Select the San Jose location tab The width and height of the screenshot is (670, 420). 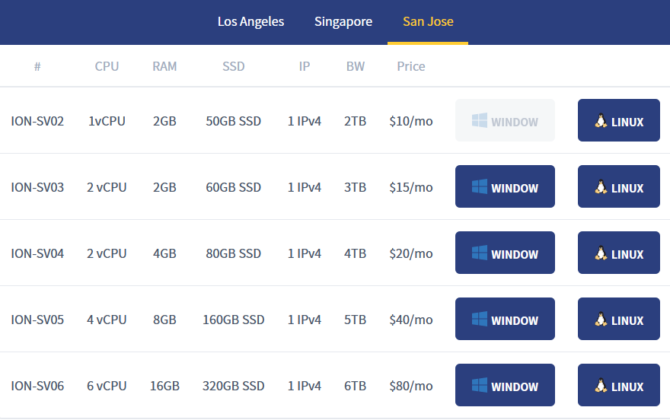point(428,21)
